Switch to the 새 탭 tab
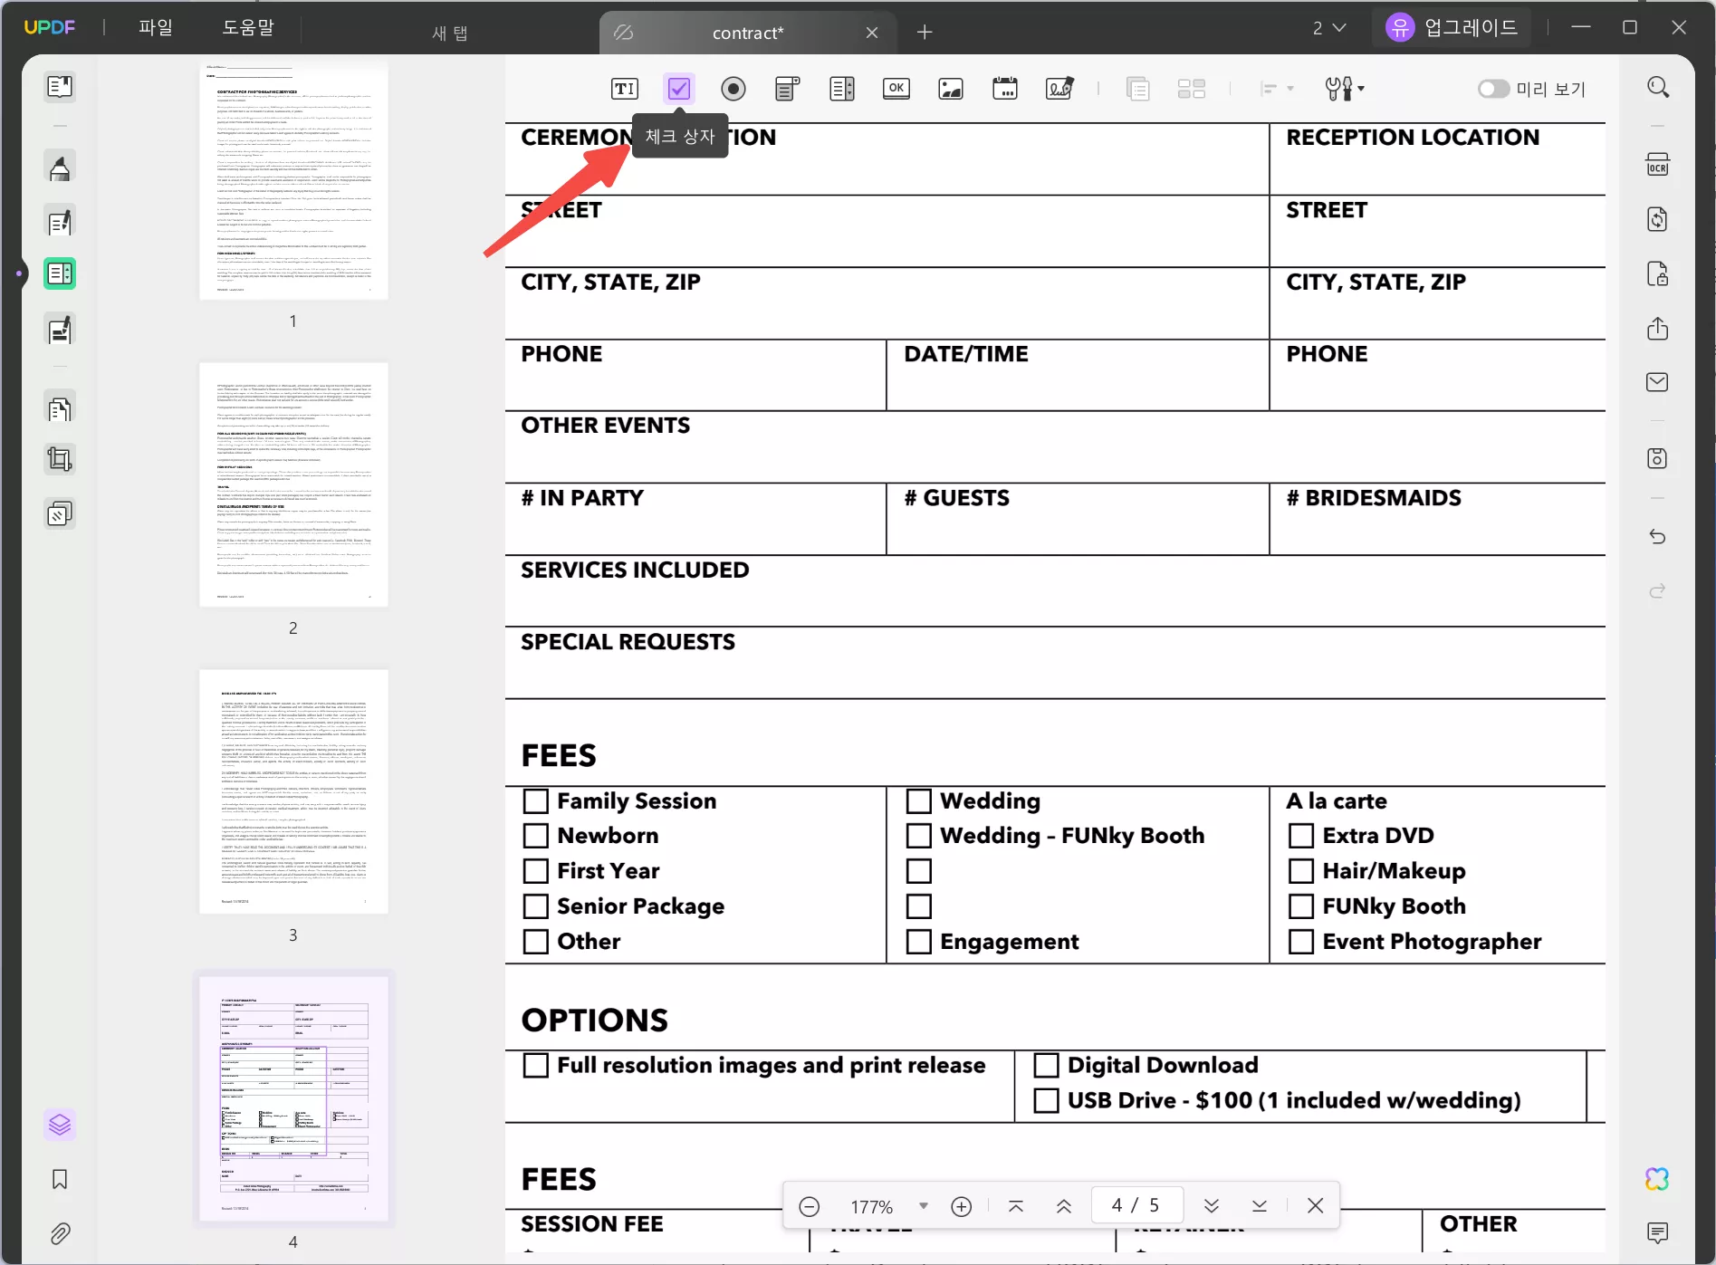Screen dimensions: 1716x1265 449,33
